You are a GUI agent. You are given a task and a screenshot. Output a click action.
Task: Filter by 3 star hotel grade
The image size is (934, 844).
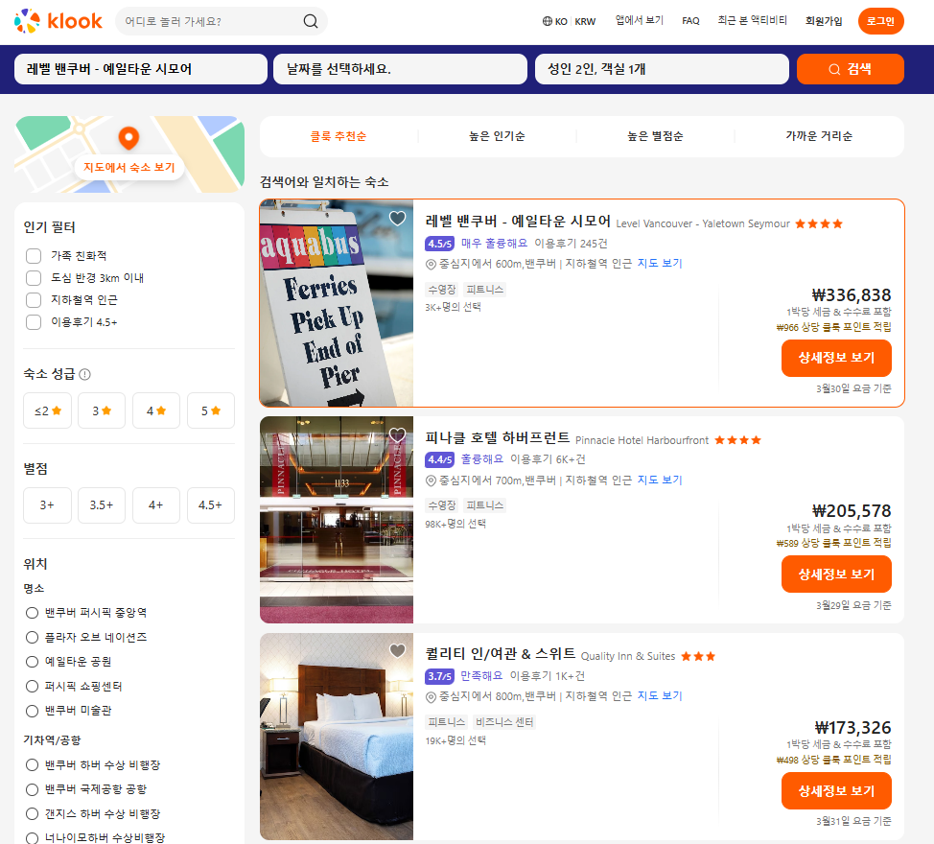click(102, 410)
